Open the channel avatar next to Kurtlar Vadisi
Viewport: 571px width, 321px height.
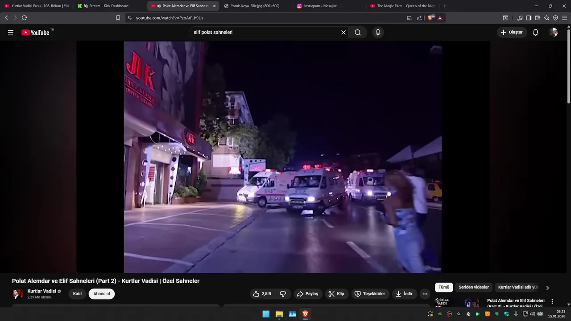coord(18,294)
